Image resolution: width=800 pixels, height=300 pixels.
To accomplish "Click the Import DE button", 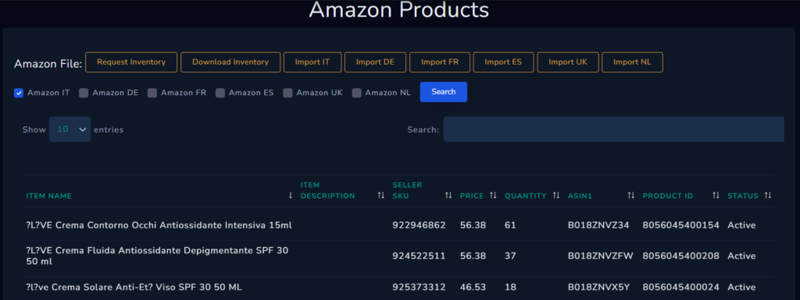I will (376, 62).
